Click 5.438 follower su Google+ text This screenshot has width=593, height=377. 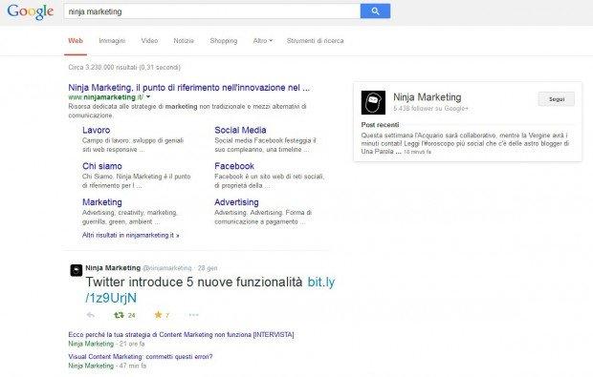[x=430, y=109]
